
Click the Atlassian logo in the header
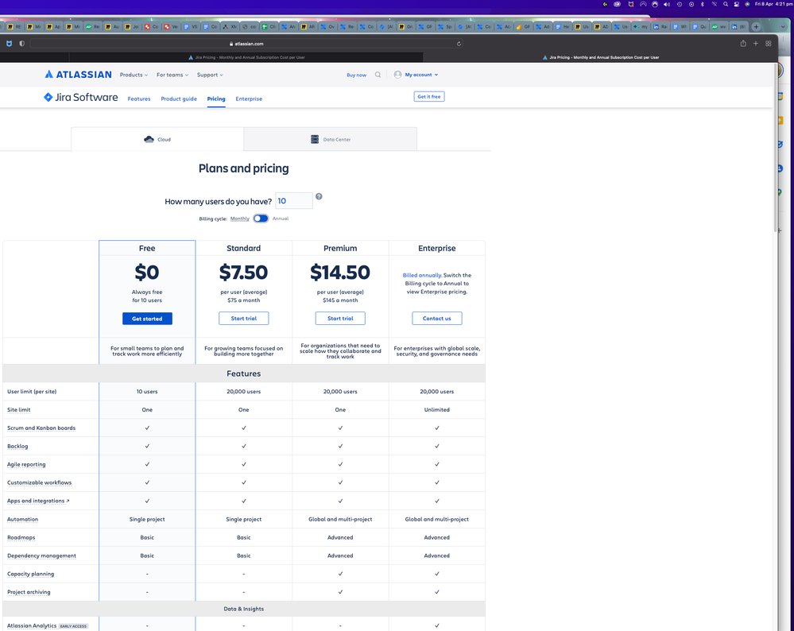coord(78,75)
